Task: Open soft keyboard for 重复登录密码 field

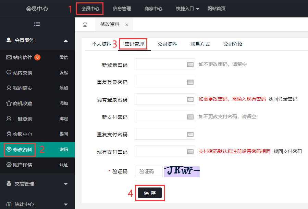Action: click(x=190, y=82)
